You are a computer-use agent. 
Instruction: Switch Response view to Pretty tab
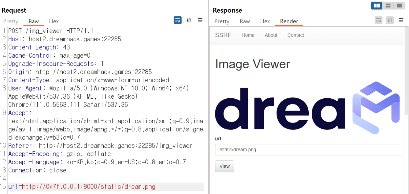[222, 21]
